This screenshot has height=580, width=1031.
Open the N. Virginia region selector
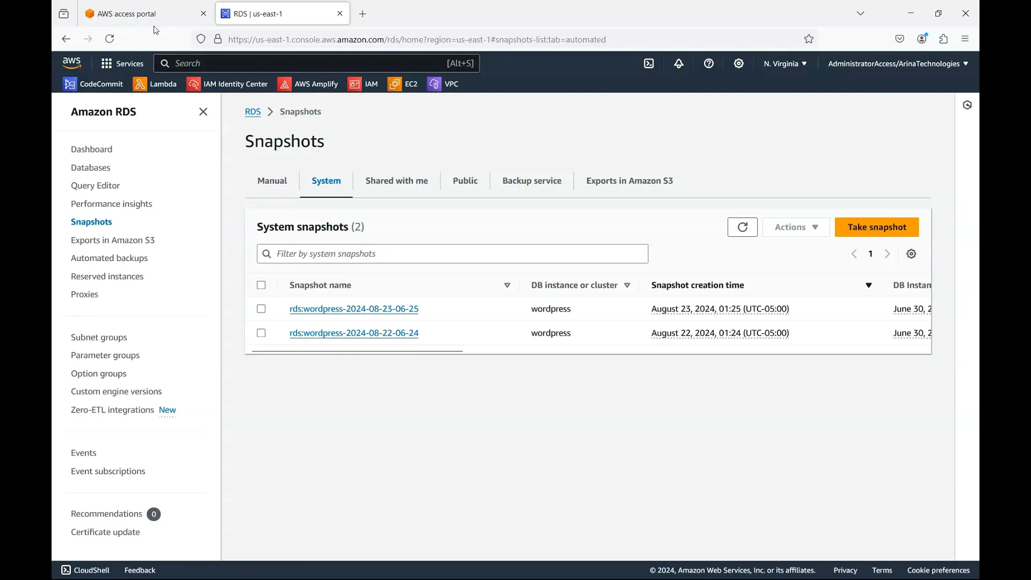[x=785, y=63]
